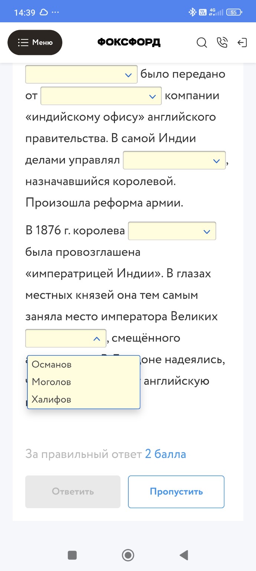Tap the battery indicator showing 55
This screenshot has width=256, height=571.
tap(234, 12)
